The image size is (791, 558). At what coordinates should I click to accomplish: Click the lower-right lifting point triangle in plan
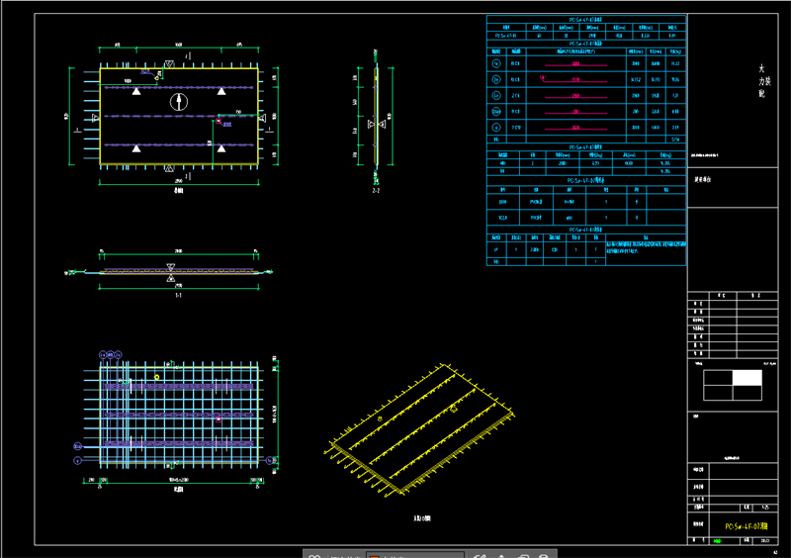(x=221, y=148)
